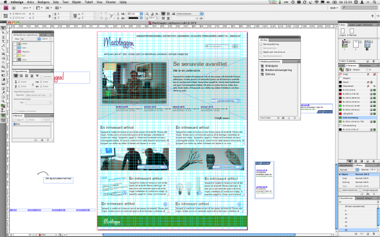Select the Zoom magnifier tool
This screenshot has width=380, height=237.
click(x=3, y=101)
